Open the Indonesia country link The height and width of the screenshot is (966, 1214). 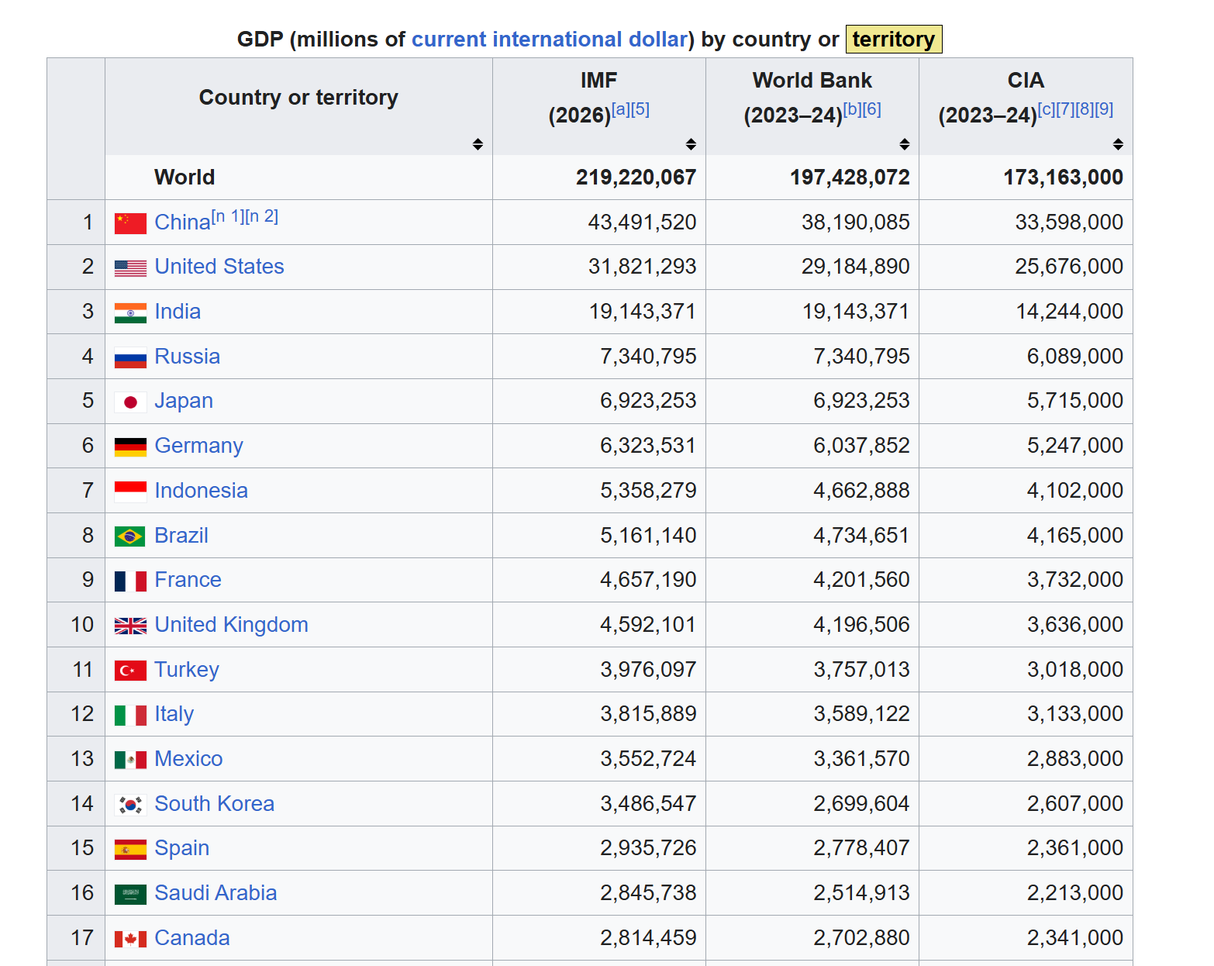click(x=201, y=491)
